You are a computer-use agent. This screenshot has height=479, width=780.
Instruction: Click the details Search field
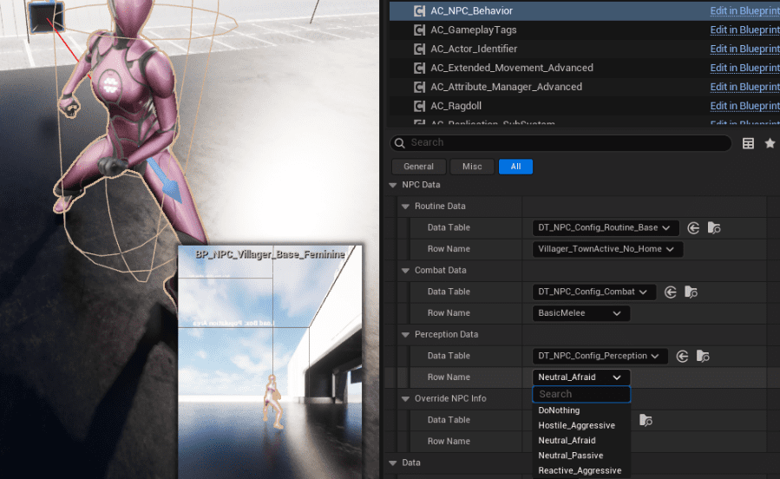(x=560, y=143)
